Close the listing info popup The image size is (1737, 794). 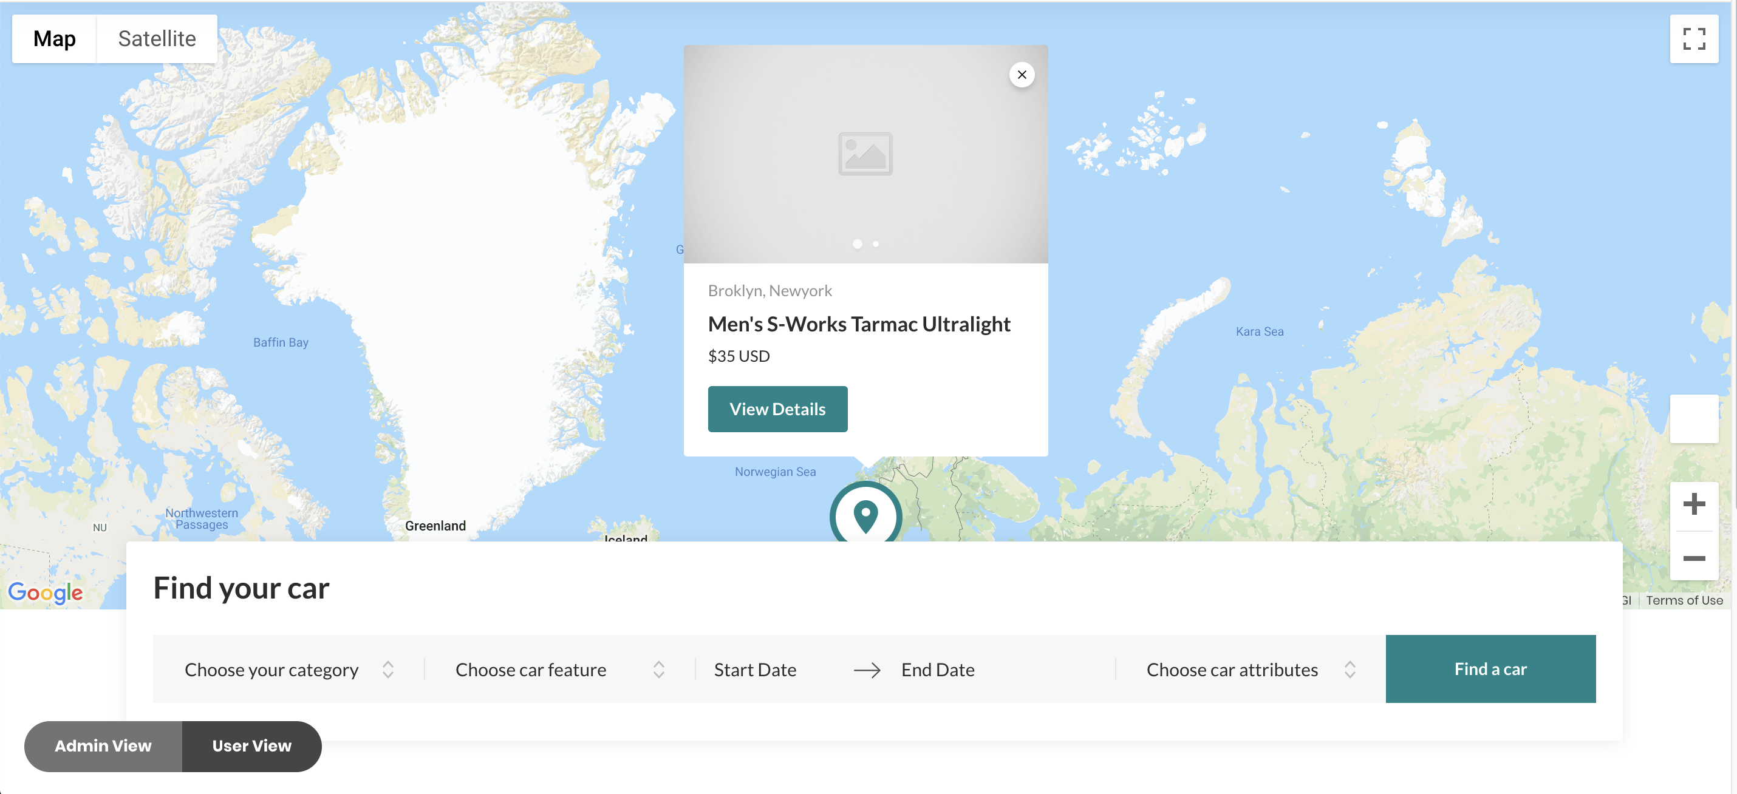(1022, 75)
